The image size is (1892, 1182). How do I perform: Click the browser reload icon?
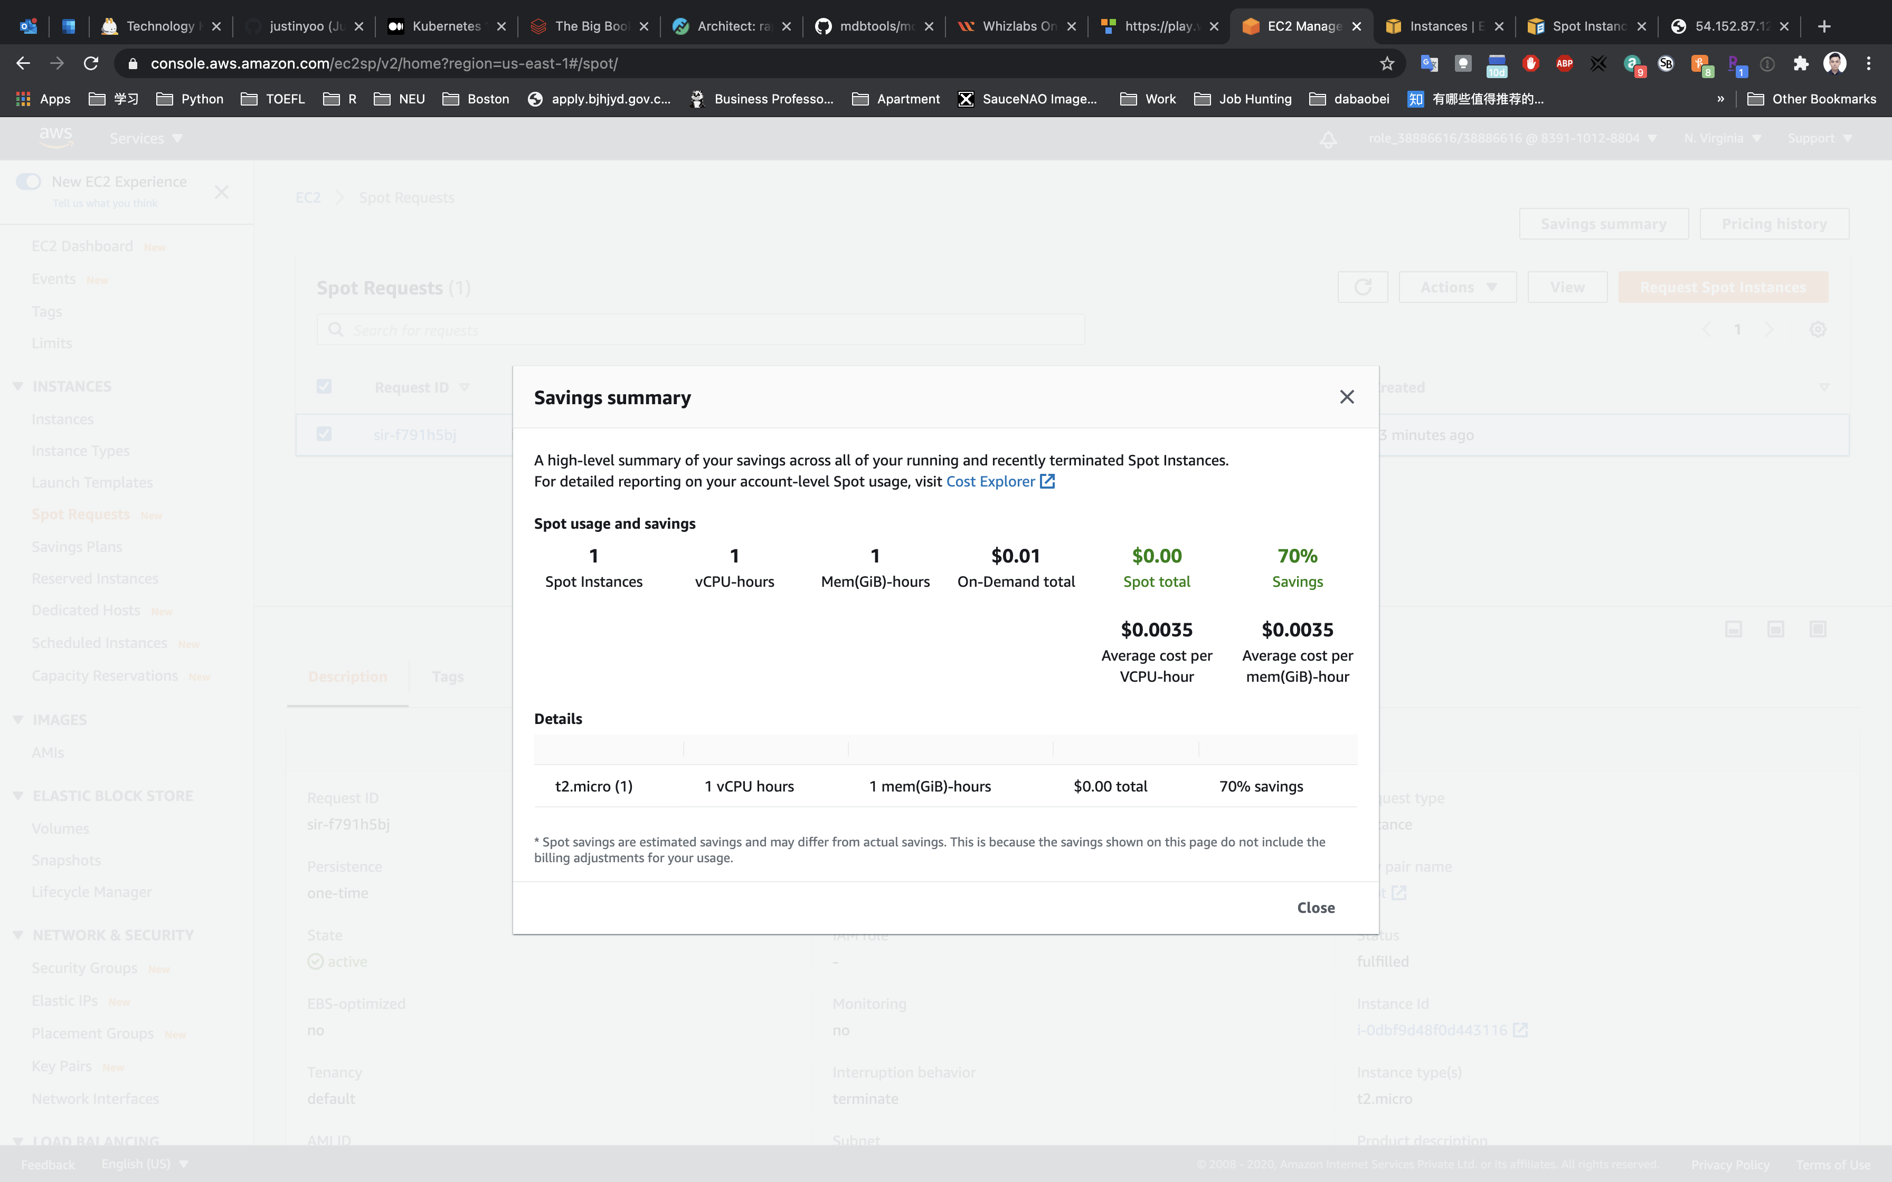[x=91, y=63]
